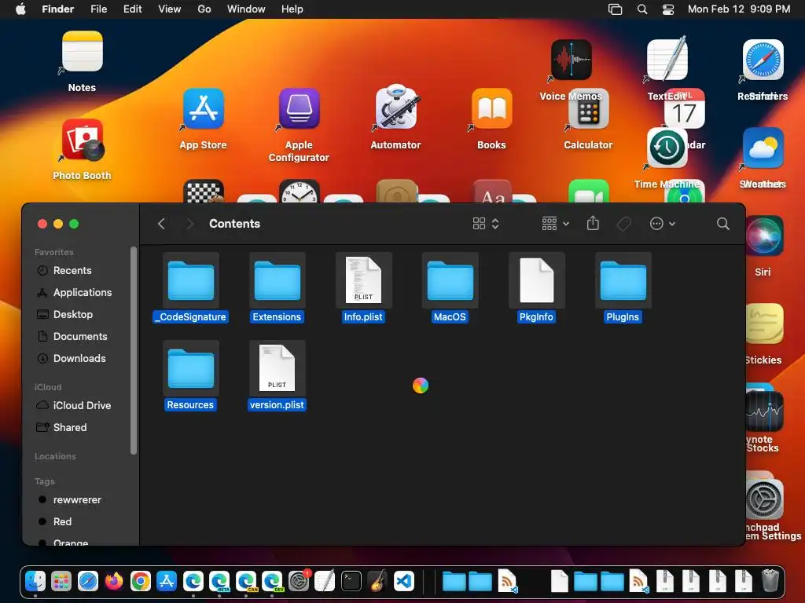Click the date and time in menu bar
The width and height of the screenshot is (805, 603).
point(739,9)
